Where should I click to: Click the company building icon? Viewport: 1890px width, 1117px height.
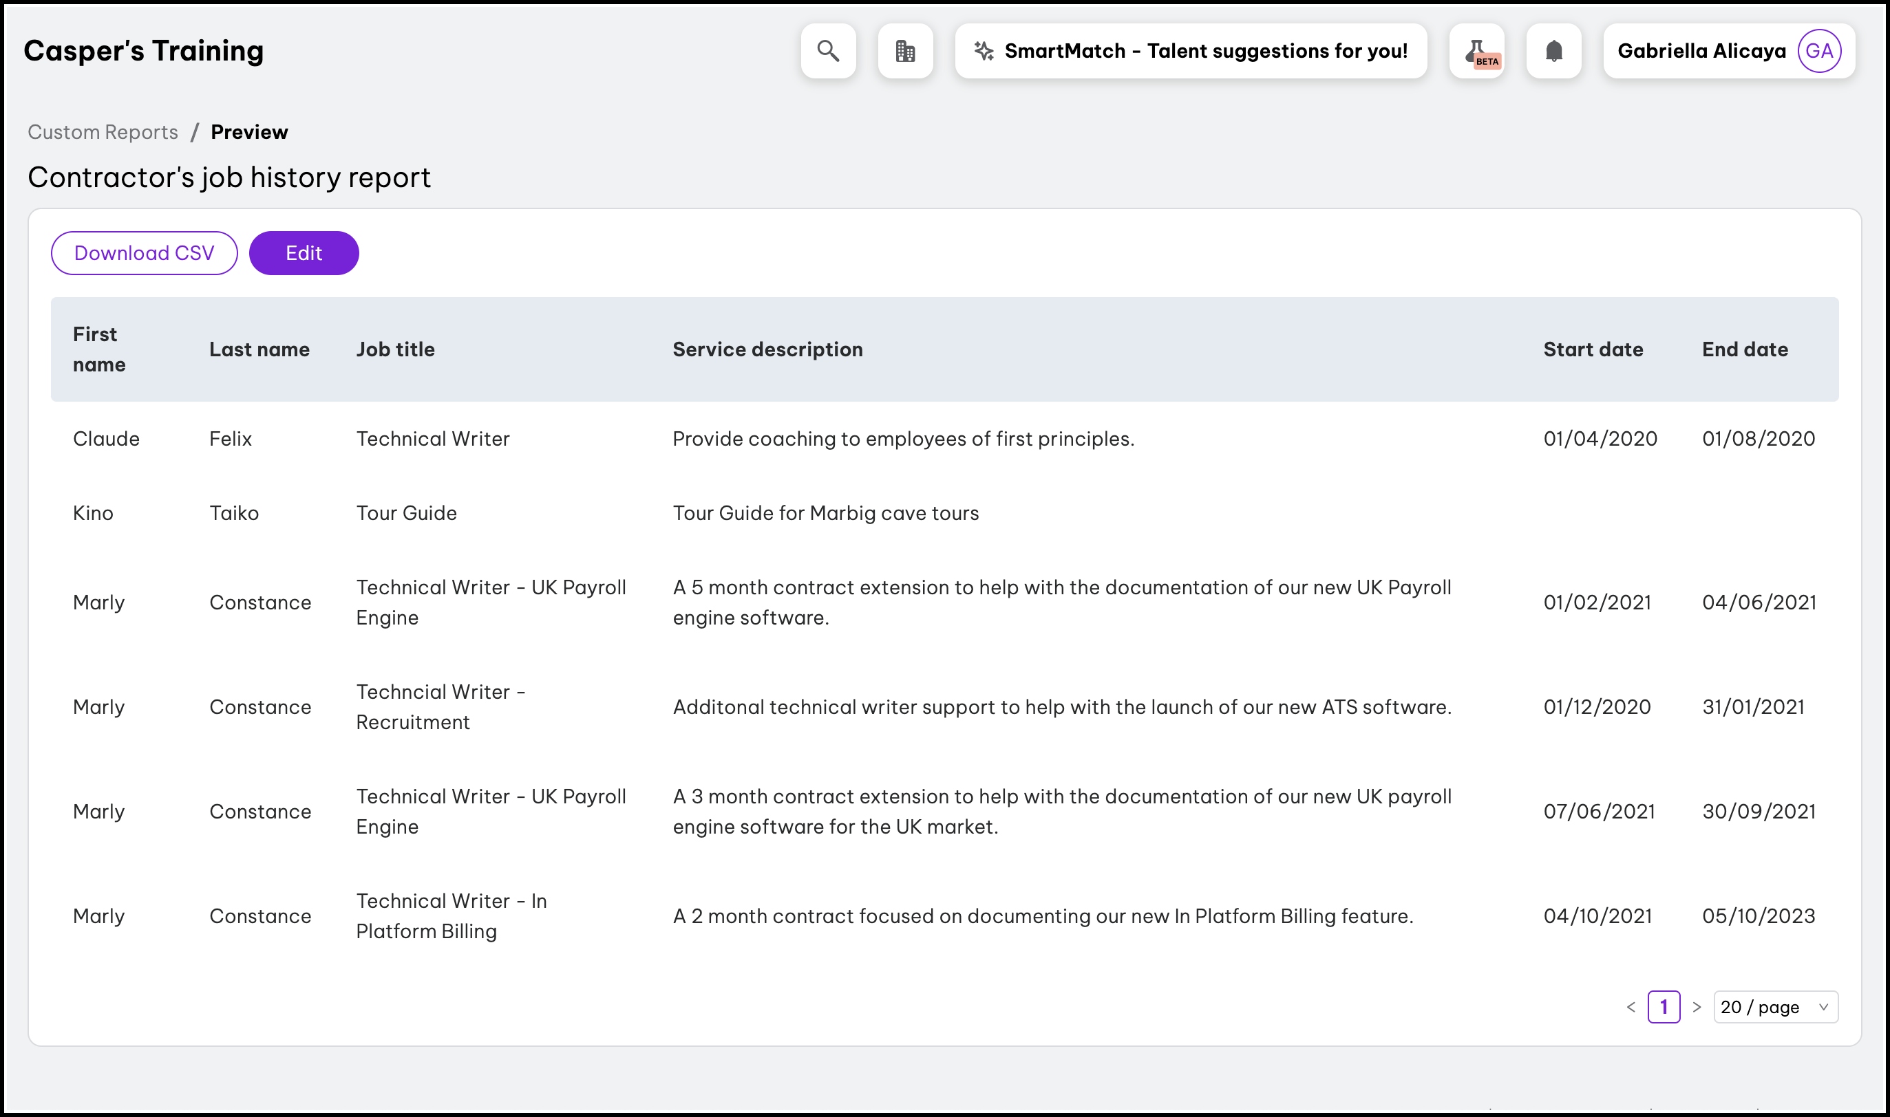tap(905, 51)
